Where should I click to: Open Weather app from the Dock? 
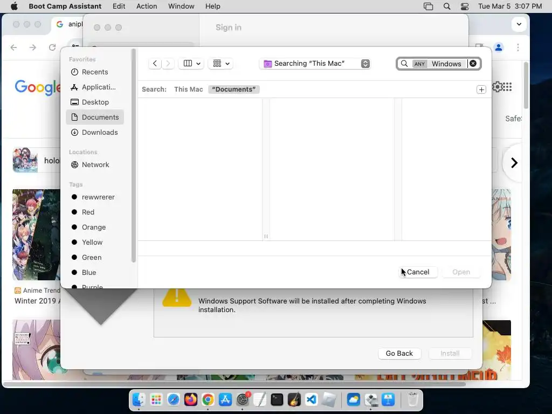pos(354,400)
